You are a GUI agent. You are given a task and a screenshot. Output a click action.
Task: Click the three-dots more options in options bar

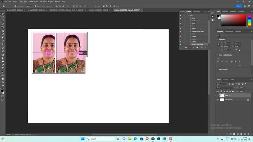(x=91, y=6)
